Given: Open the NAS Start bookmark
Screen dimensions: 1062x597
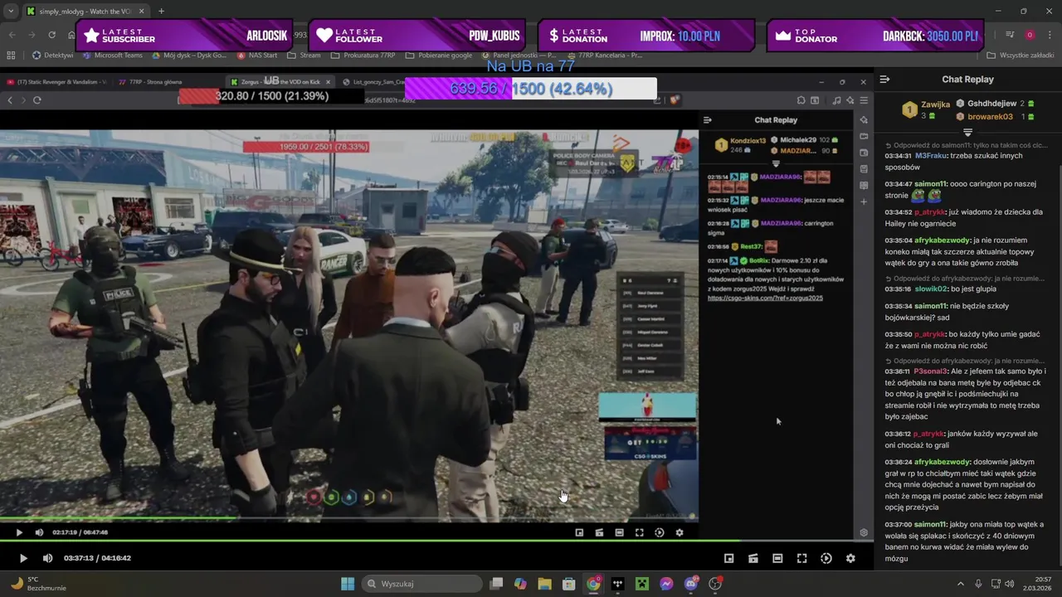Looking at the screenshot, I should [256, 56].
